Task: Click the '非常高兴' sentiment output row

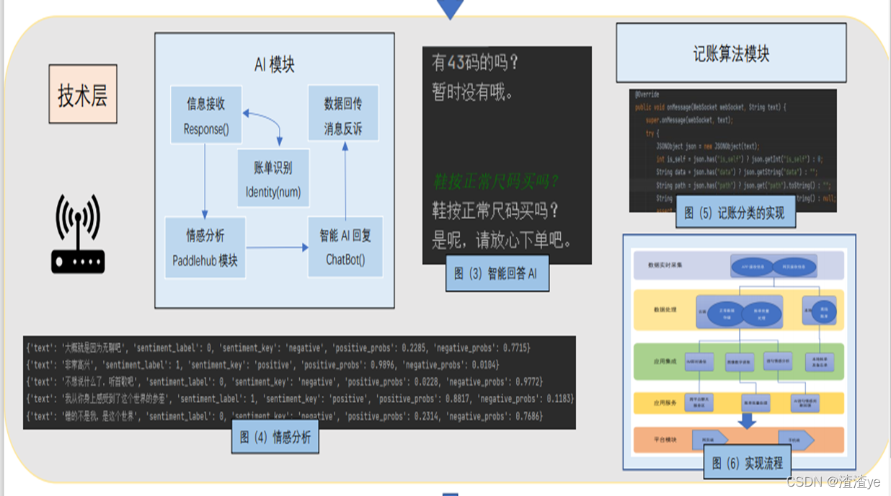Action: [262, 365]
